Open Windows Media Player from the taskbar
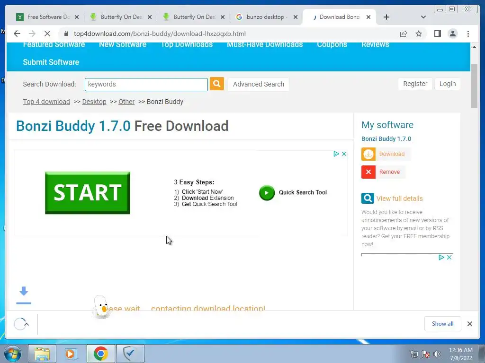Viewport: 485px width, 363px height. pyautogui.click(x=71, y=354)
